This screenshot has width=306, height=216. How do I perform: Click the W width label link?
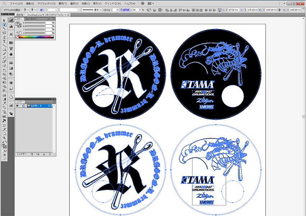point(260,10)
